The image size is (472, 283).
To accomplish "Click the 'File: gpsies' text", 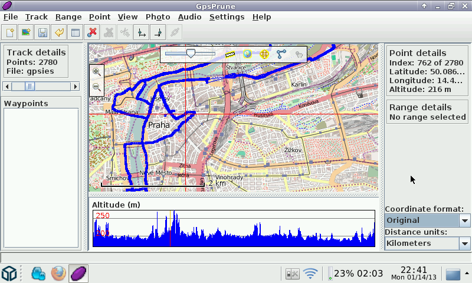I will [30, 71].
